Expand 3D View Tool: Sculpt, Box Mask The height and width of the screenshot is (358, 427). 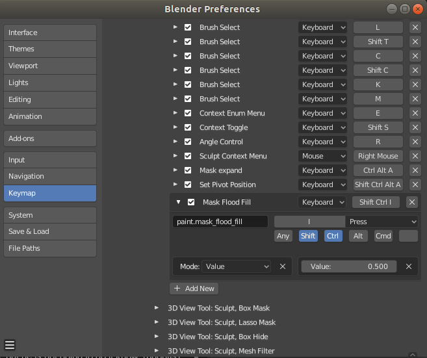pos(157,308)
